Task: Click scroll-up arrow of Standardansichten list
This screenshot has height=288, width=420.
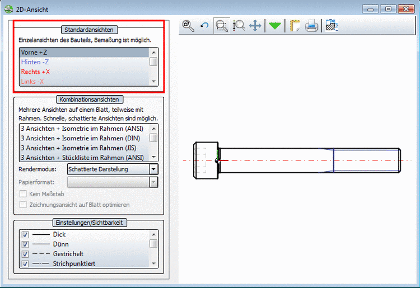Action: point(153,52)
